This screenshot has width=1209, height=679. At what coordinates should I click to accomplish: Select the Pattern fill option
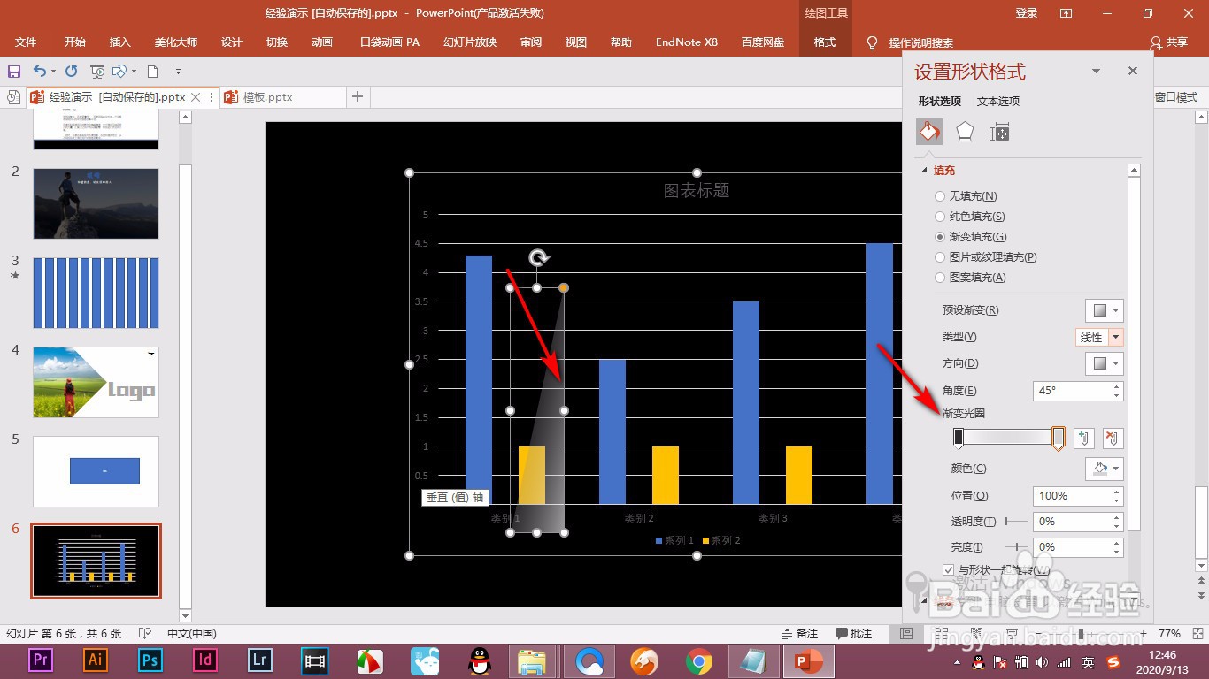click(x=970, y=278)
